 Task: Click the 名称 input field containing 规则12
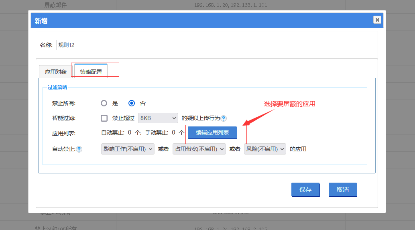tap(87, 45)
